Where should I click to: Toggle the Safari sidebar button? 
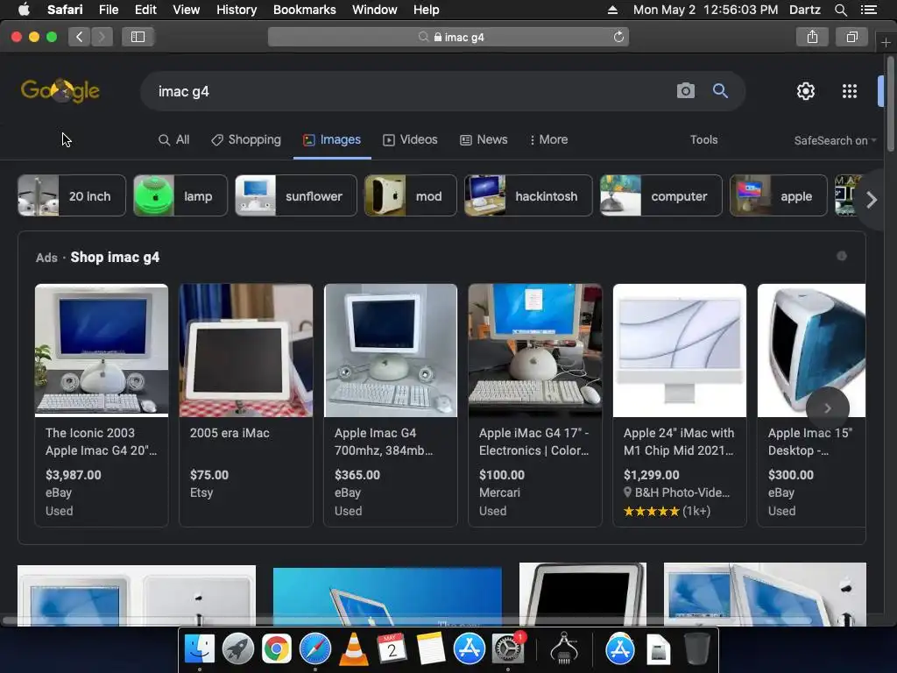pos(138,37)
